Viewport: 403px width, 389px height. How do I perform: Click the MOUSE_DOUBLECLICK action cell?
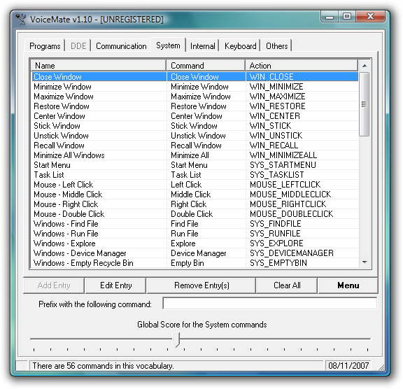291,214
